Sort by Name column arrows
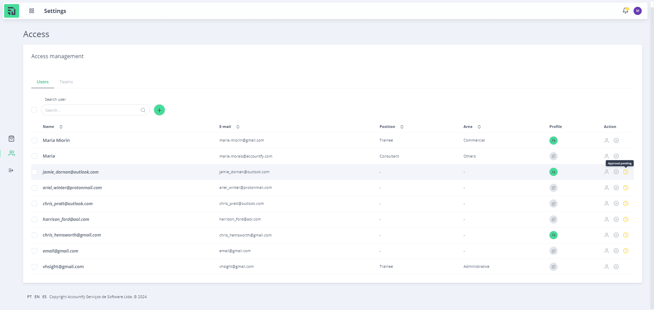This screenshot has width=654, height=310. [x=61, y=127]
